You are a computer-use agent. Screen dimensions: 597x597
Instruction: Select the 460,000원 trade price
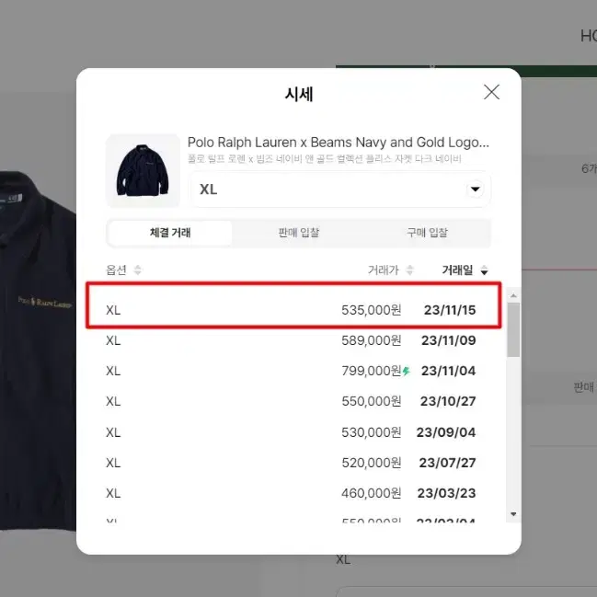click(372, 493)
